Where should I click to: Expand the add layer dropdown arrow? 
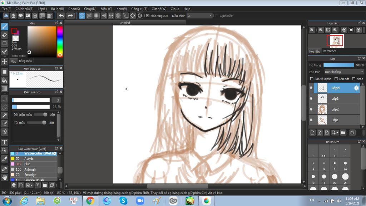tap(337, 133)
